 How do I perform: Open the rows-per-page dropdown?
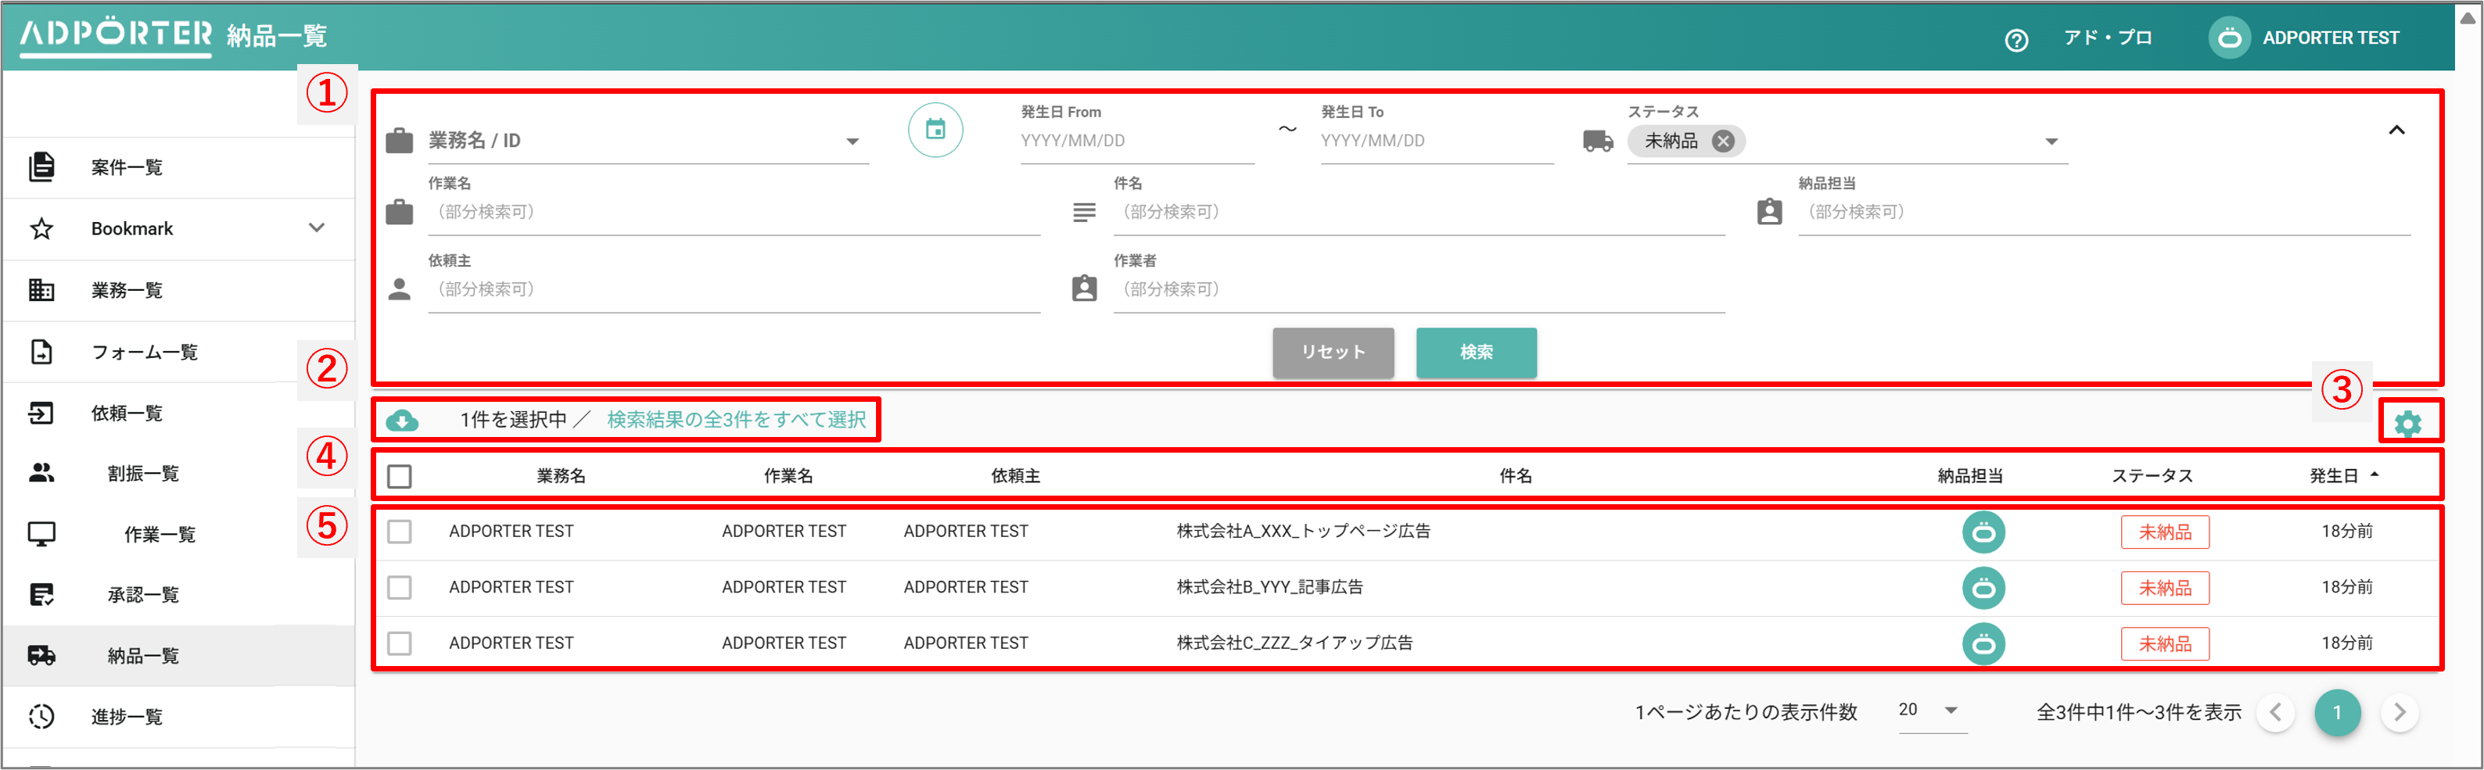pyautogui.click(x=1932, y=711)
